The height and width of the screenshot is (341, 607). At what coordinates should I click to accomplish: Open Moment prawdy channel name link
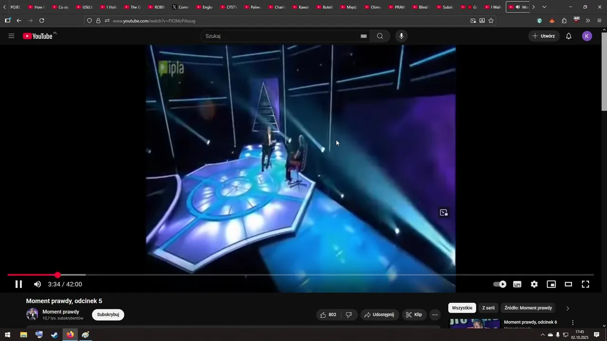[x=61, y=312]
